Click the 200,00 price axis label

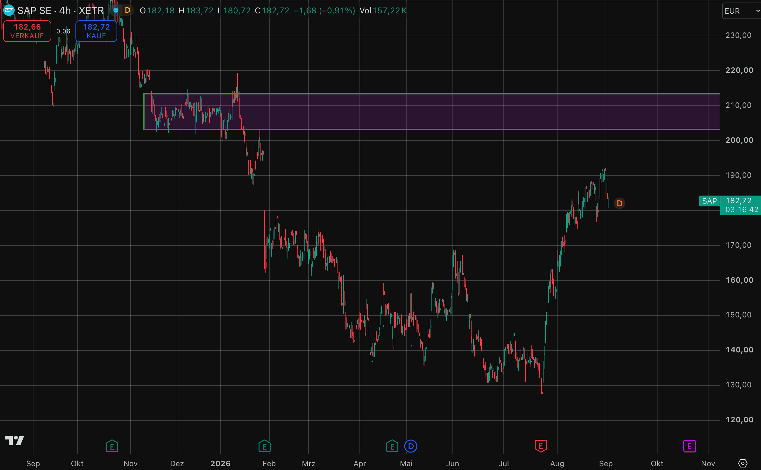[x=739, y=140]
